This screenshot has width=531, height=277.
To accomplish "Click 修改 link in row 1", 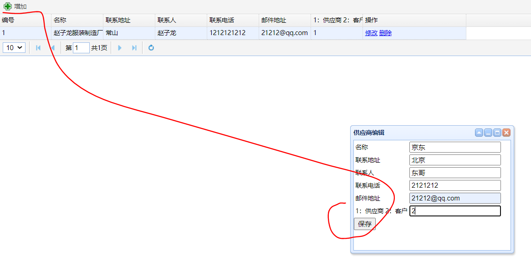I will pyautogui.click(x=371, y=33).
